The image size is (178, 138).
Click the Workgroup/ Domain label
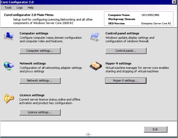tap(122, 19)
